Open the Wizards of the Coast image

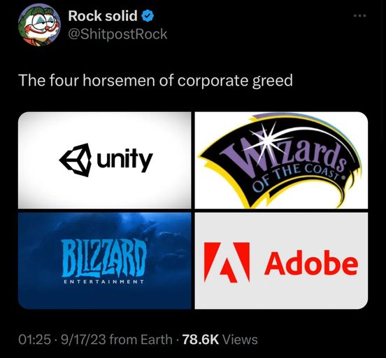281,160
